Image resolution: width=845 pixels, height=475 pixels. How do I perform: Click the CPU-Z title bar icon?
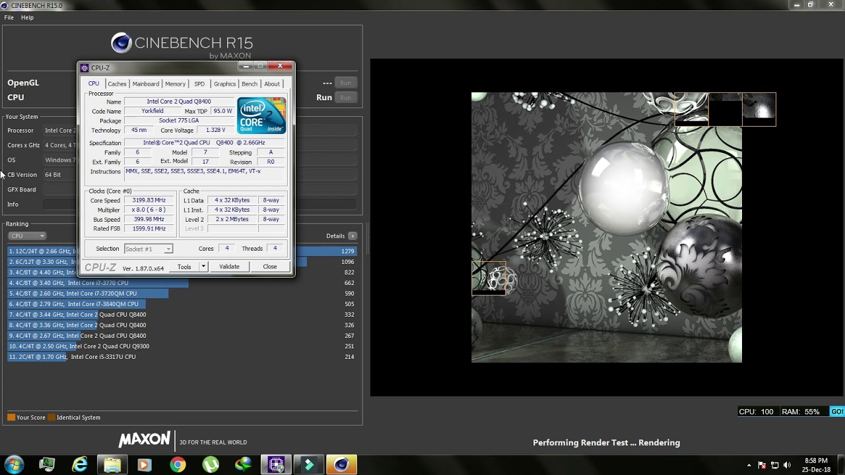point(84,67)
